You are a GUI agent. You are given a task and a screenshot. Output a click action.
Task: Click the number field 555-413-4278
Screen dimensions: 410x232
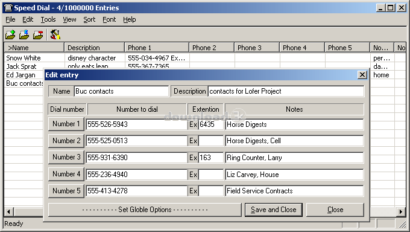[136, 191]
